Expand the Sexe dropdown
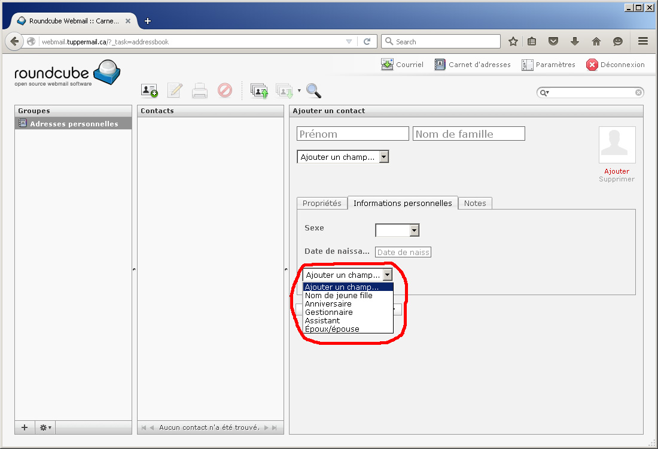Screen dimensions: 658x449 click(397, 230)
